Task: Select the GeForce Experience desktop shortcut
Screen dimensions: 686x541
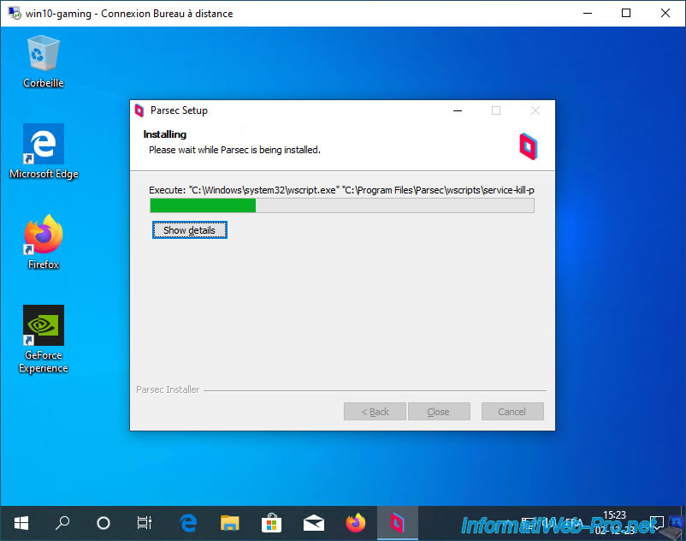Action: 44,339
